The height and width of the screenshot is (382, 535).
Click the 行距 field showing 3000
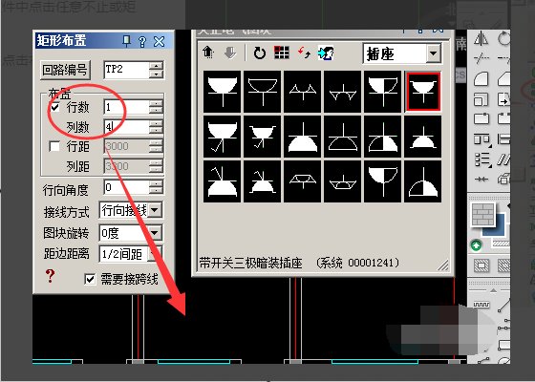tap(126, 147)
